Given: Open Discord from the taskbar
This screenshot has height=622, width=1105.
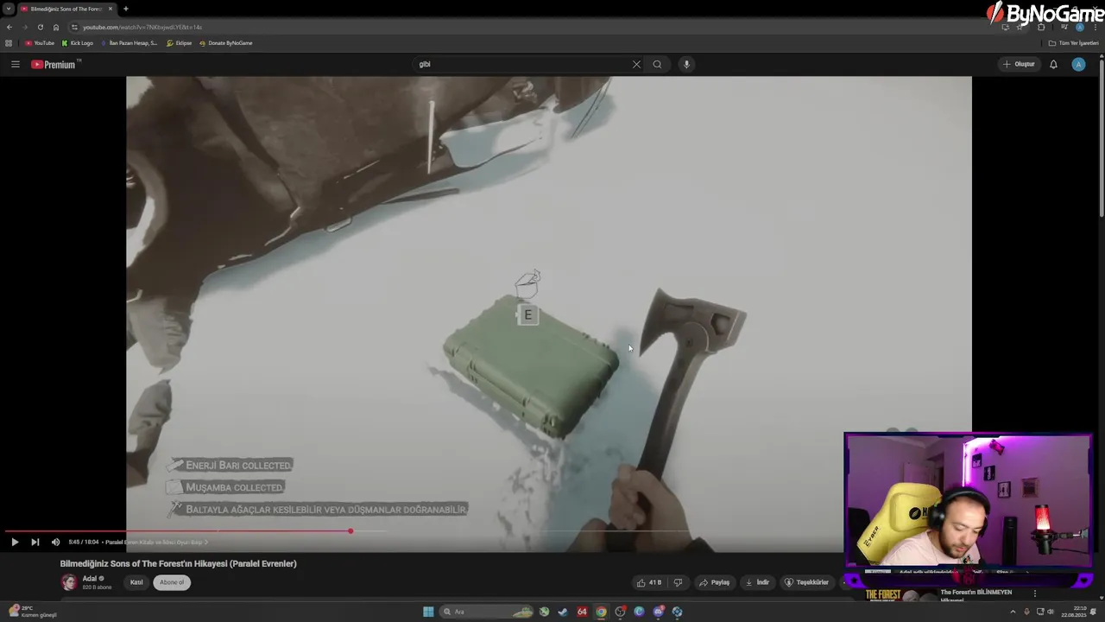Looking at the screenshot, I should [658, 612].
